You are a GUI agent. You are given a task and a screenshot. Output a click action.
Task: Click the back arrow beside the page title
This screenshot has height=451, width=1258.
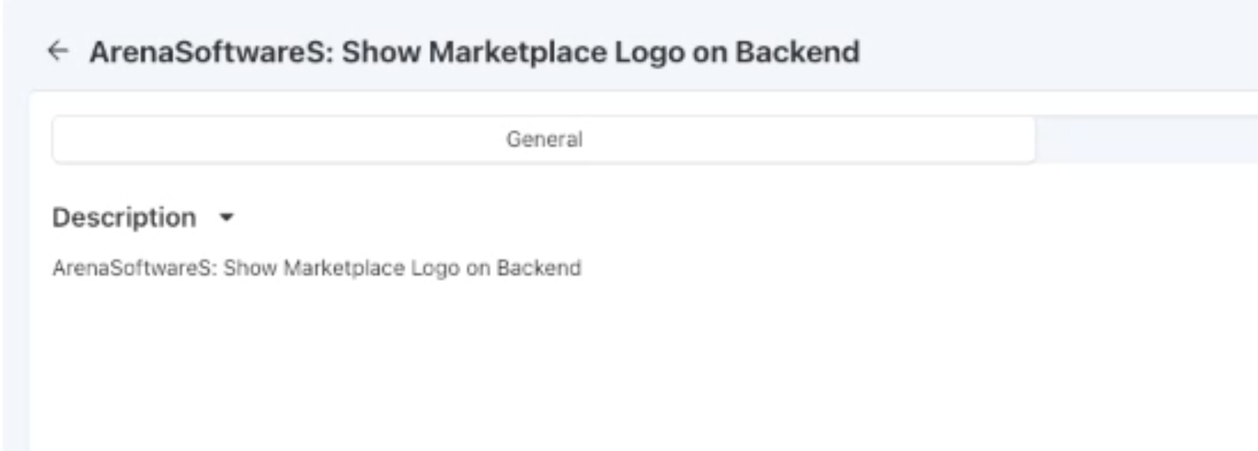[x=57, y=51]
